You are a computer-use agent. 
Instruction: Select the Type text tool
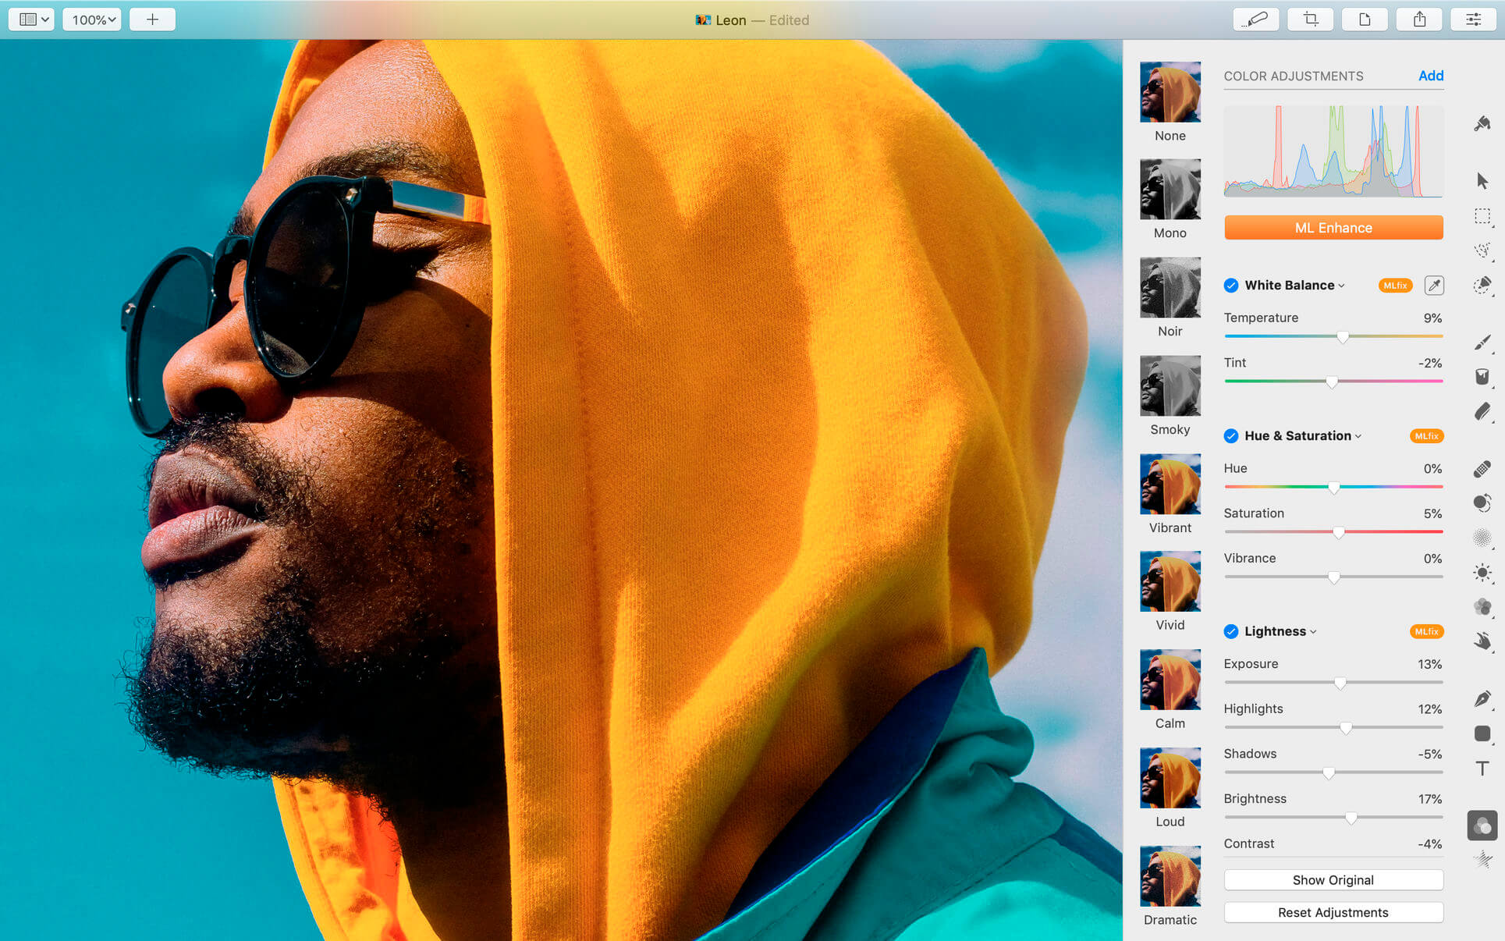click(x=1482, y=769)
